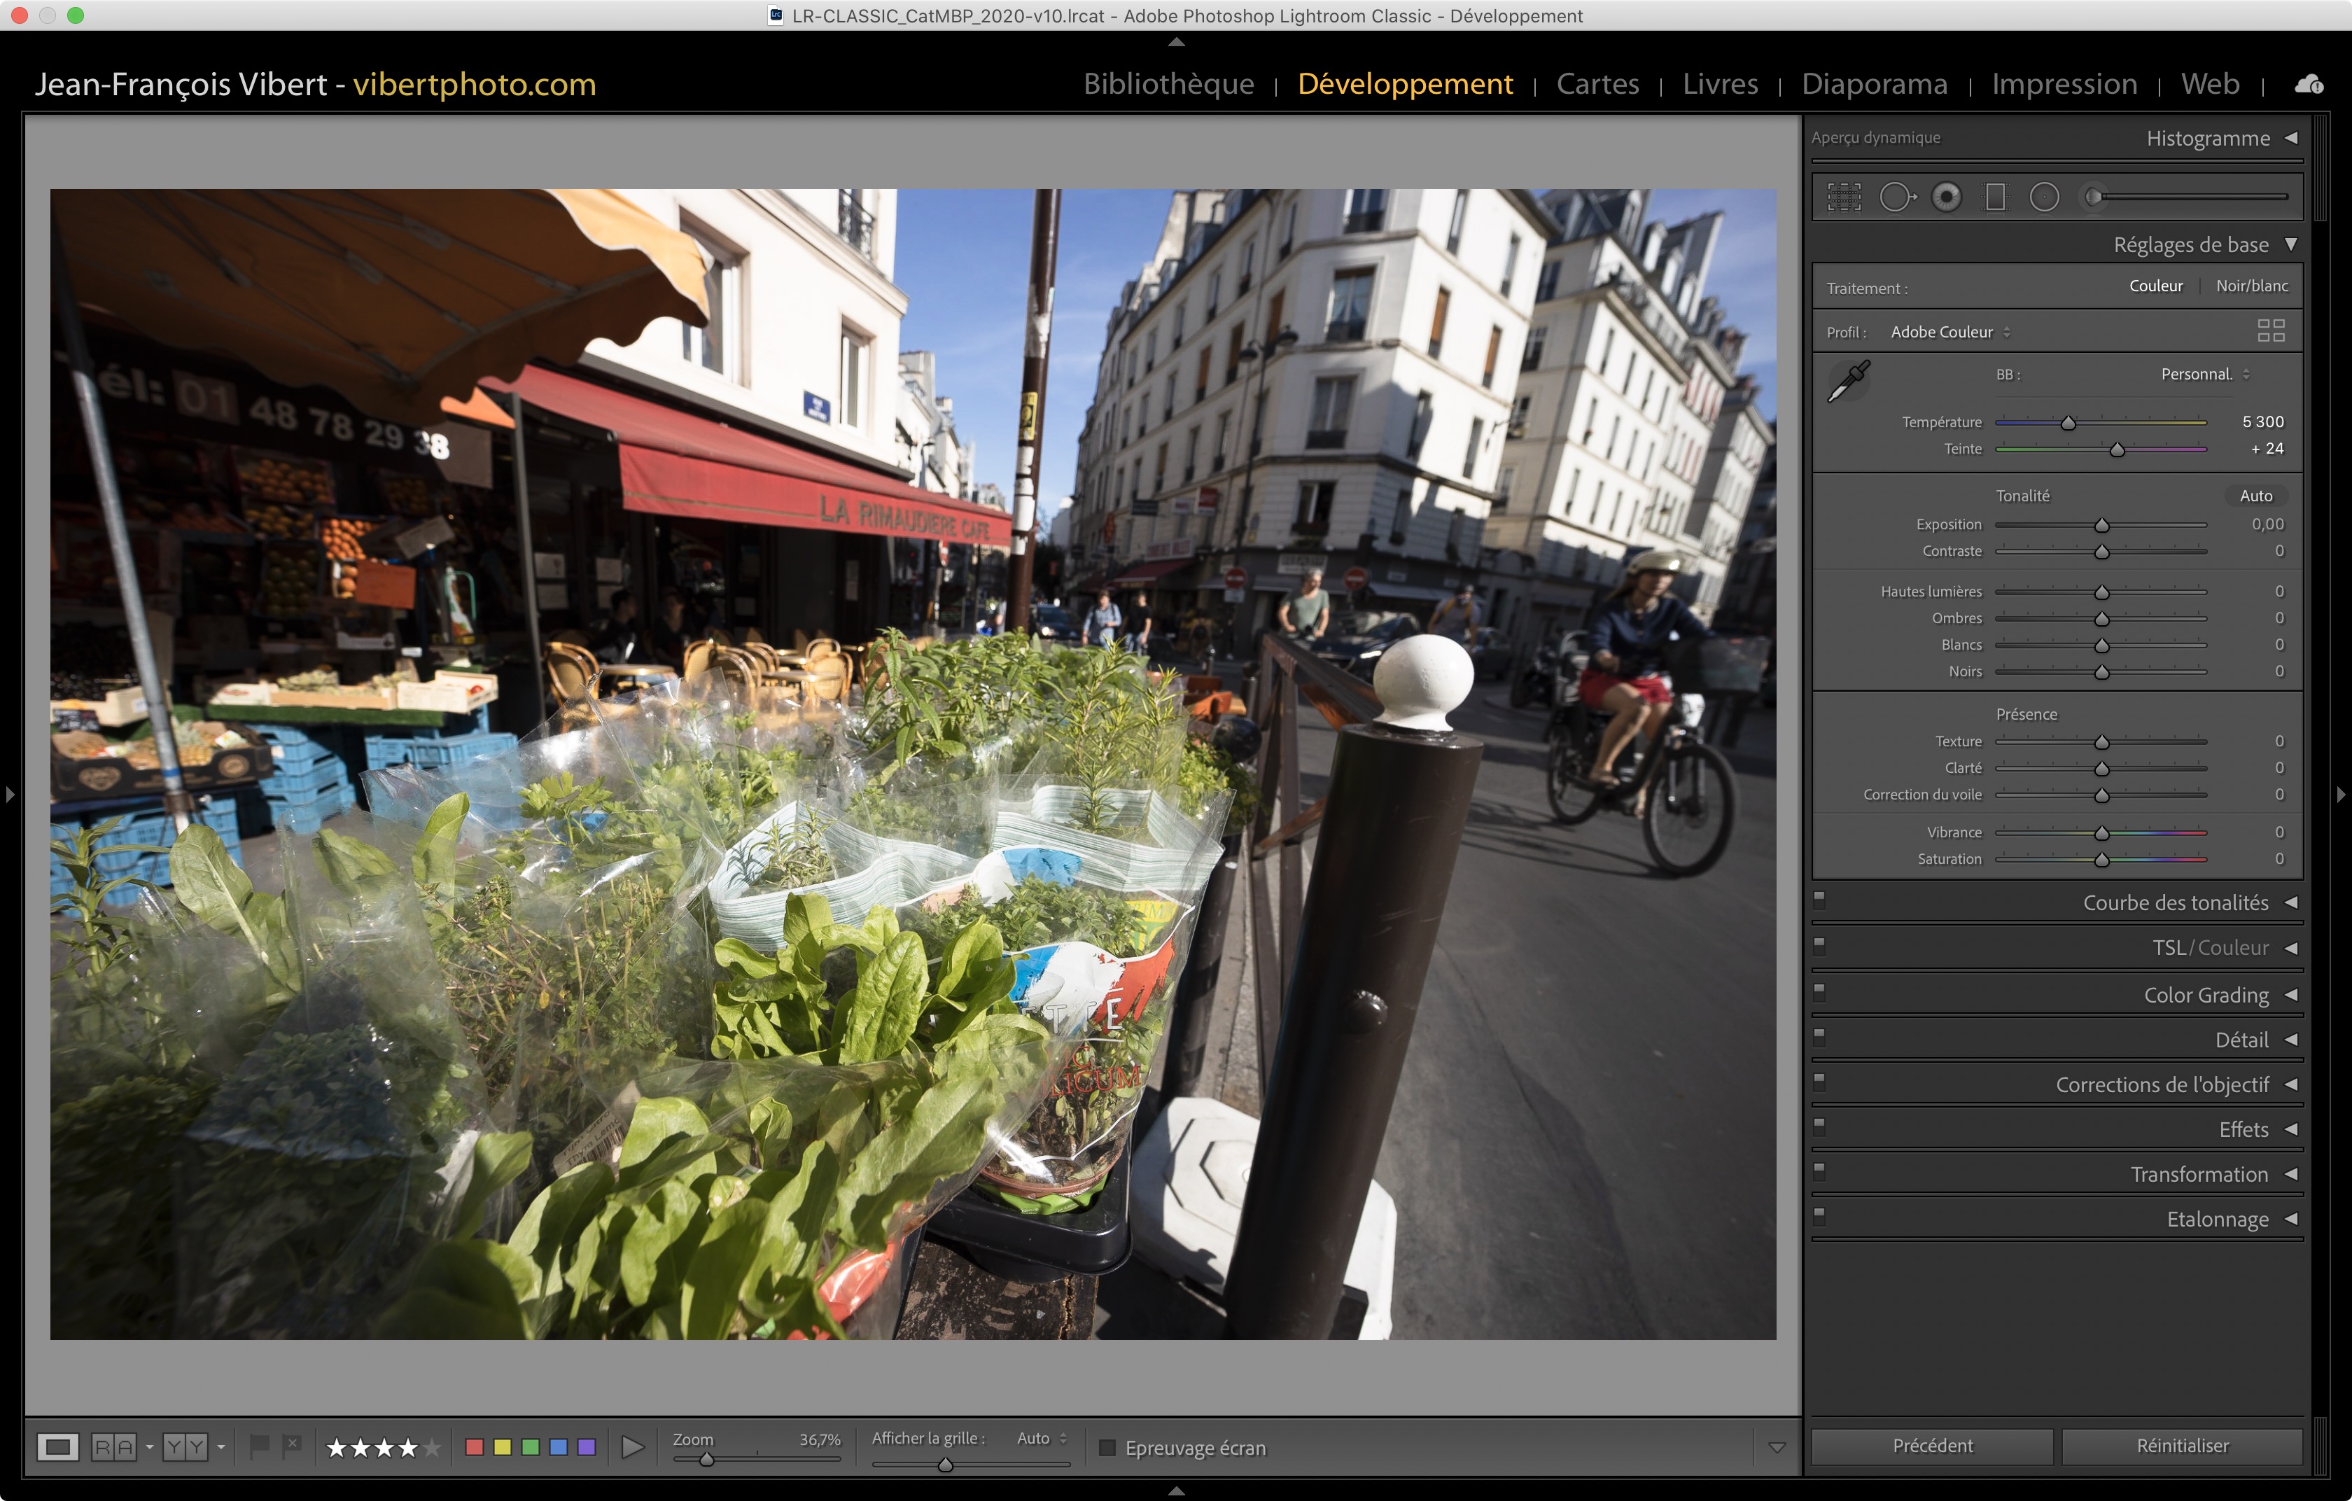Open the Impression module
The image size is (2352, 1501).
click(x=2064, y=85)
